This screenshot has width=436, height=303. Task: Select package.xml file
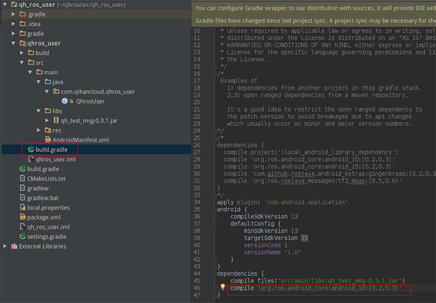(44, 217)
